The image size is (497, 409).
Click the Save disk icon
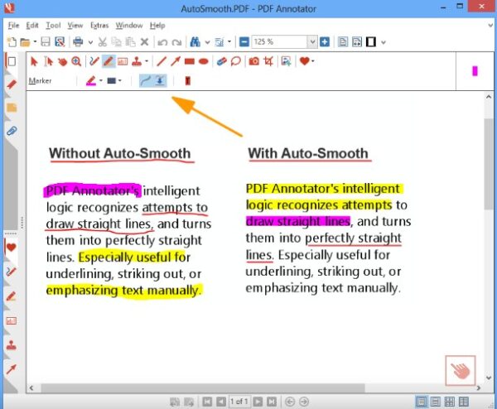[x=46, y=42]
